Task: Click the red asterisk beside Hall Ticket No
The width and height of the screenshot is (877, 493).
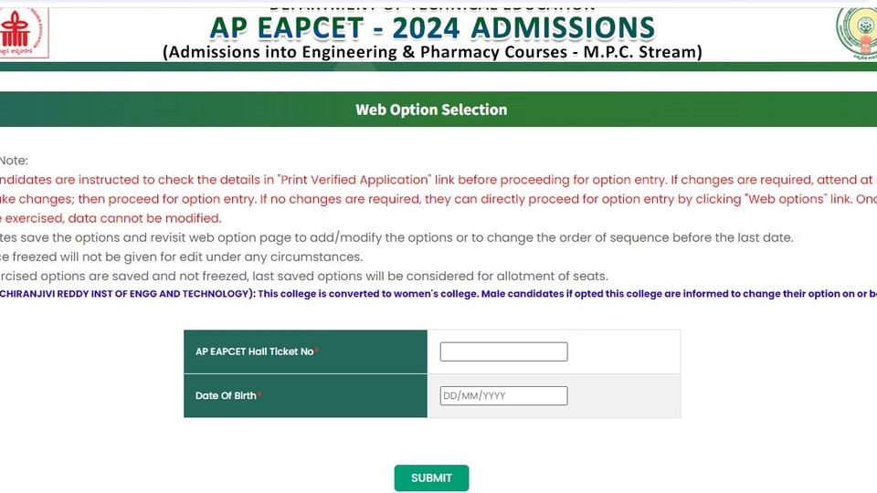Action: [317, 350]
